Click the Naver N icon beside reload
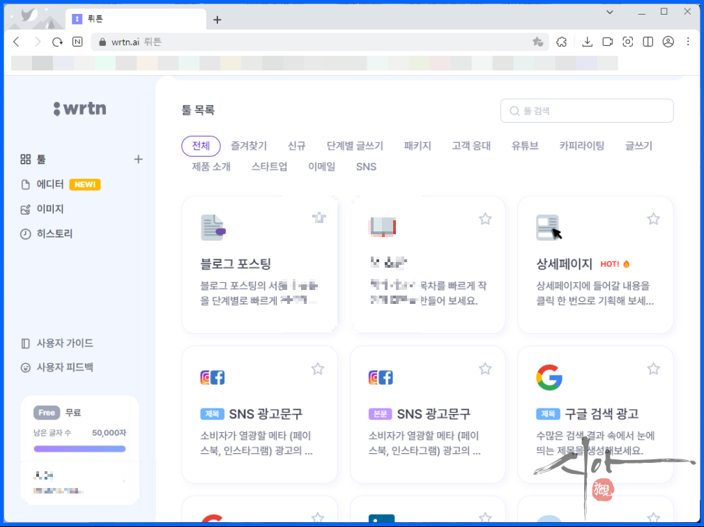This screenshot has width=704, height=527. coord(77,42)
